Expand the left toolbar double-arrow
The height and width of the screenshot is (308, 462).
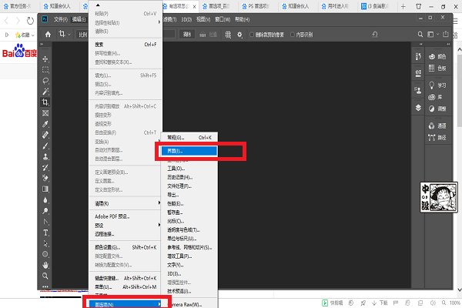42,44
